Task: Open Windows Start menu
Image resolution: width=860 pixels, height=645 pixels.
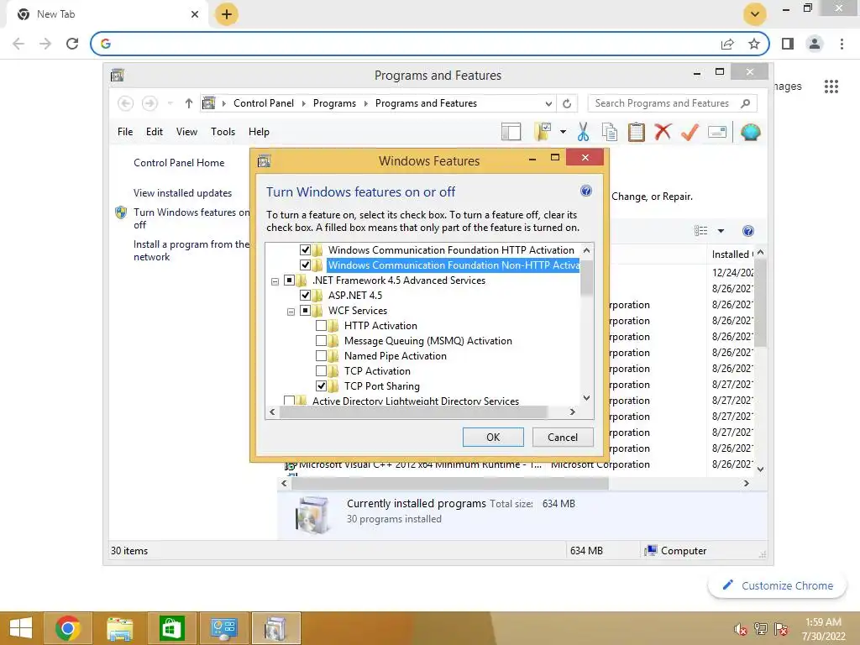Action: (21, 628)
